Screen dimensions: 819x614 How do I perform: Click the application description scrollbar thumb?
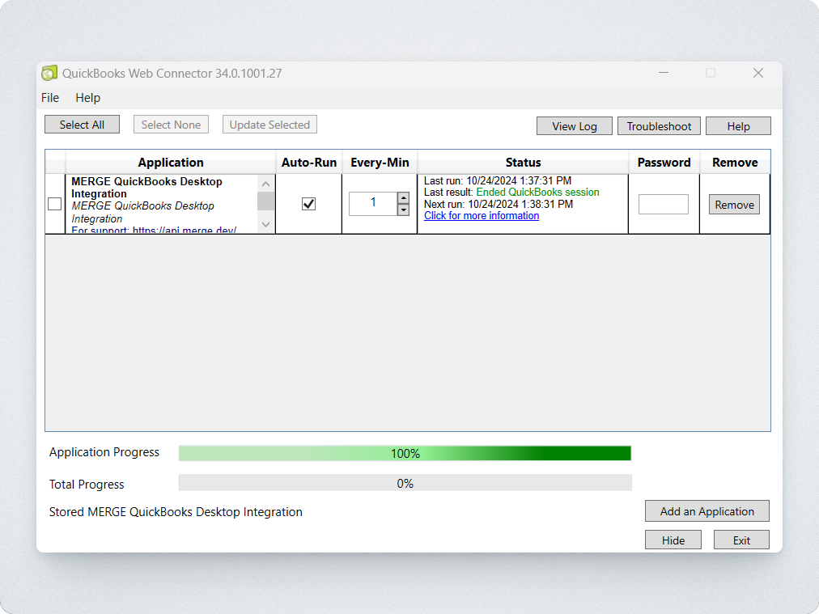pyautogui.click(x=266, y=201)
